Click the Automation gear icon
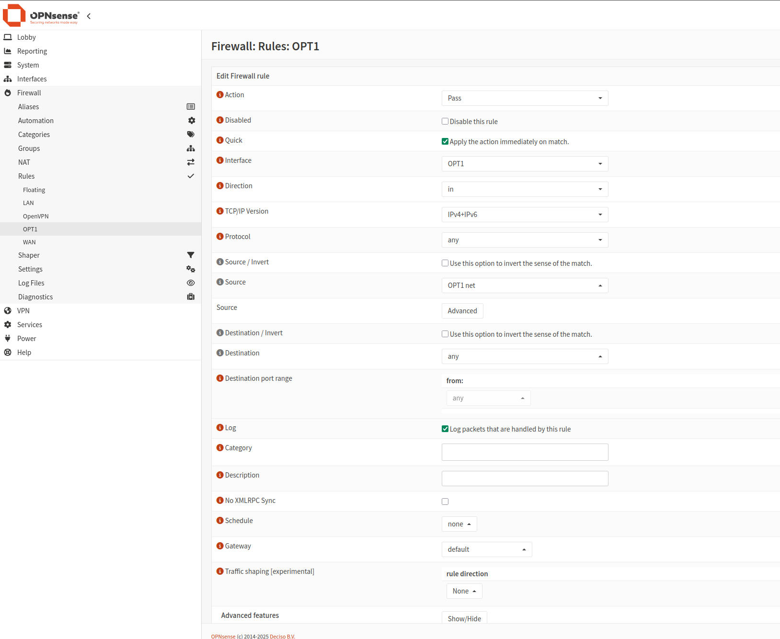Image resolution: width=780 pixels, height=639 pixels. tap(191, 121)
